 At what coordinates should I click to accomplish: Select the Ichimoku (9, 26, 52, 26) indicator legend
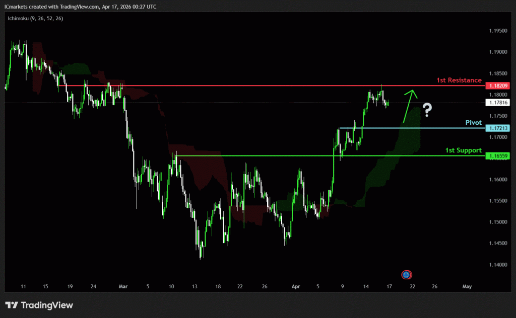(x=34, y=19)
